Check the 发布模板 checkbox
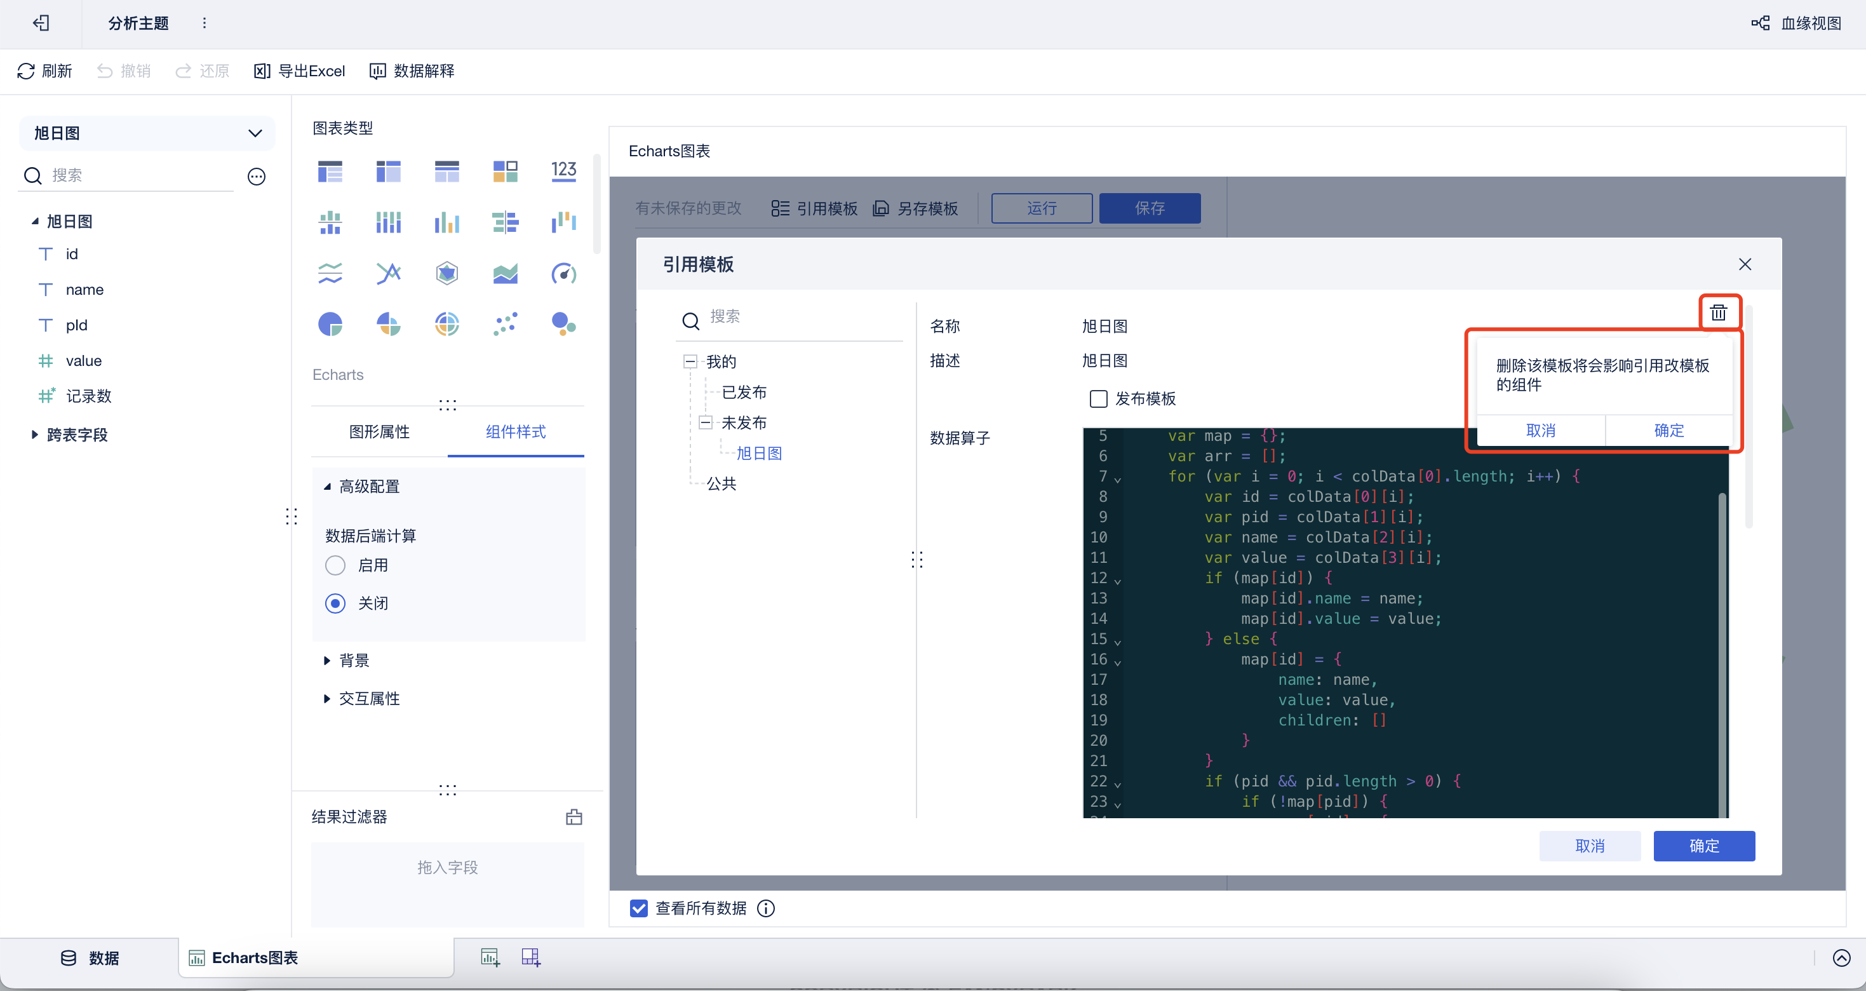 pyautogui.click(x=1098, y=398)
